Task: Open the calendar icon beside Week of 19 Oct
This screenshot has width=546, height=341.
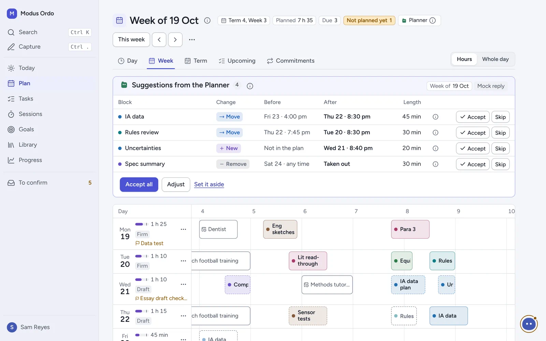Action: [x=119, y=20]
